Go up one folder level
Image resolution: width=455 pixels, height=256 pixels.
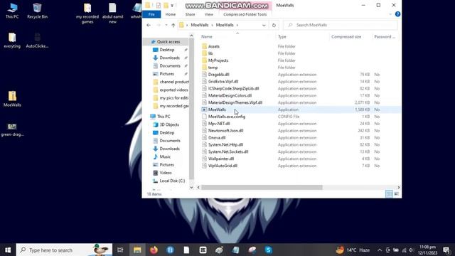coord(173,26)
